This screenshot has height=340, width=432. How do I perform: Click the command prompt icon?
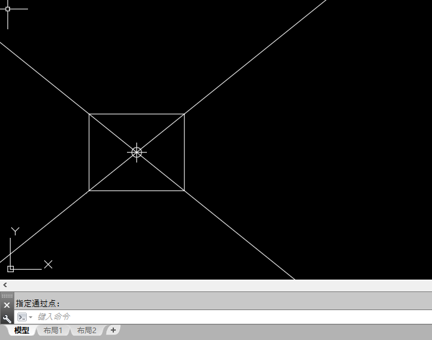coord(22,317)
